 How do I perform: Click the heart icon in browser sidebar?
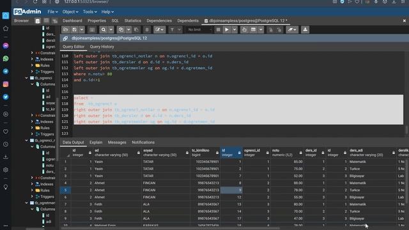[x=6, y=132]
